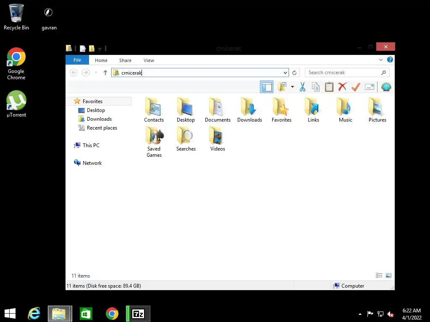Select Recent places in navigation pane

click(x=102, y=128)
